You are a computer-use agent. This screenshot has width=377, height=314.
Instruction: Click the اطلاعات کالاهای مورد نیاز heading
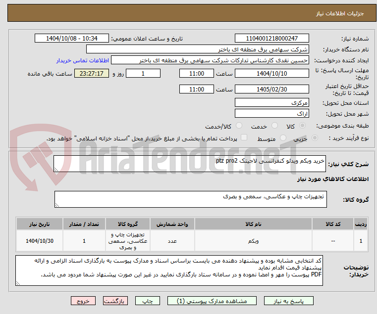333,179
